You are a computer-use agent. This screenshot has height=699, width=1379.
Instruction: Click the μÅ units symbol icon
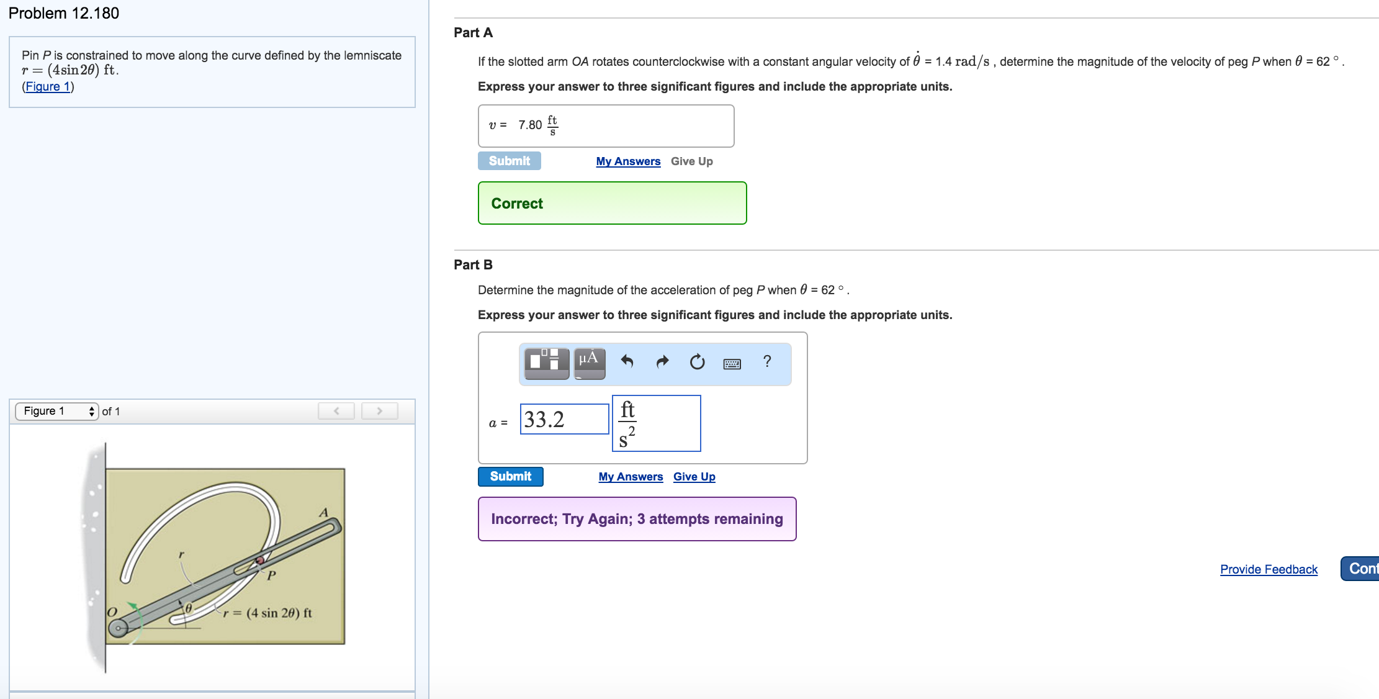[x=588, y=363]
